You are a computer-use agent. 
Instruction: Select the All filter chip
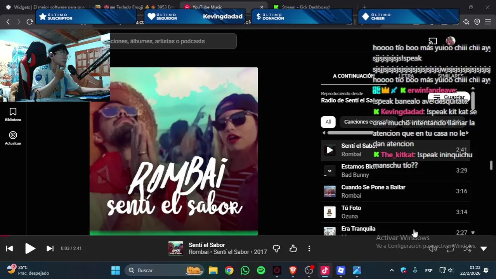tap(328, 122)
